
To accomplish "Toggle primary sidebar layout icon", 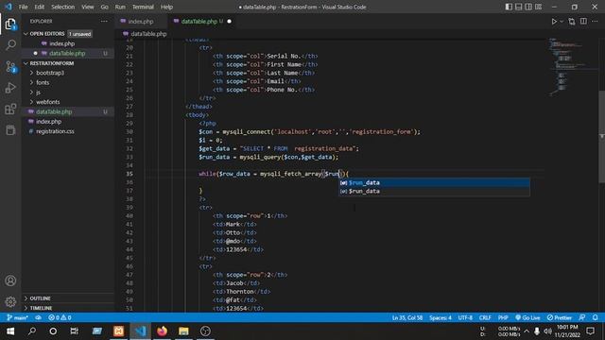I will 509,7.
